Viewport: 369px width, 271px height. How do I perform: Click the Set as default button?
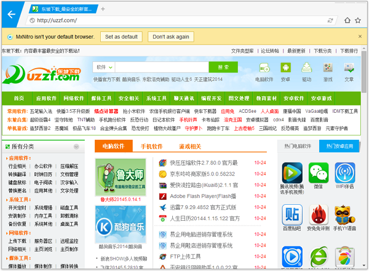coord(121,37)
